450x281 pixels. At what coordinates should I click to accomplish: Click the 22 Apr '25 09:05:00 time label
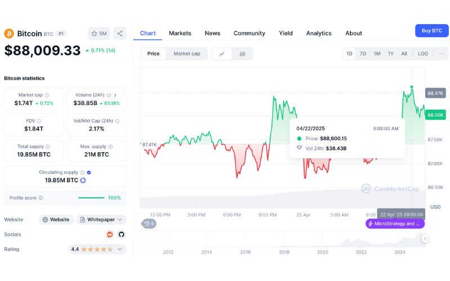coord(401,215)
